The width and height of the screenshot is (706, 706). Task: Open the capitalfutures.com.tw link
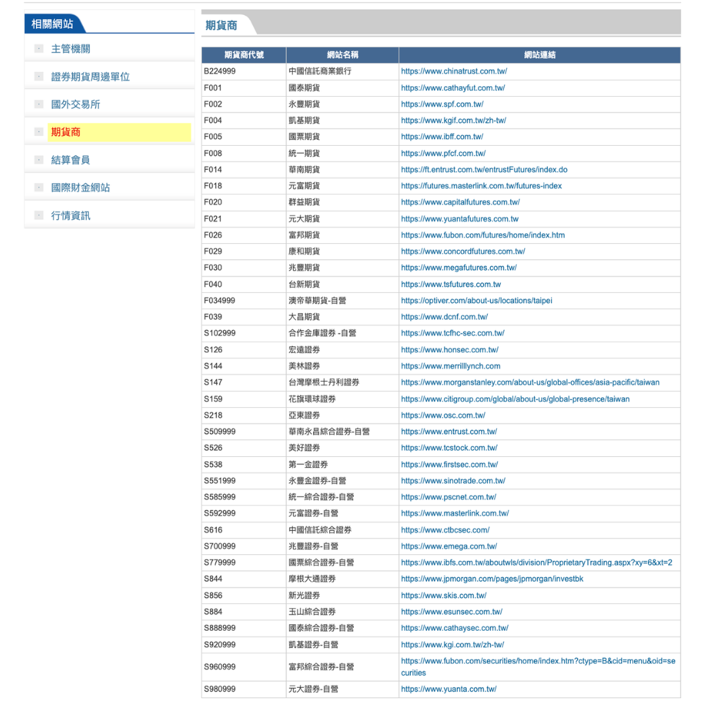460,202
